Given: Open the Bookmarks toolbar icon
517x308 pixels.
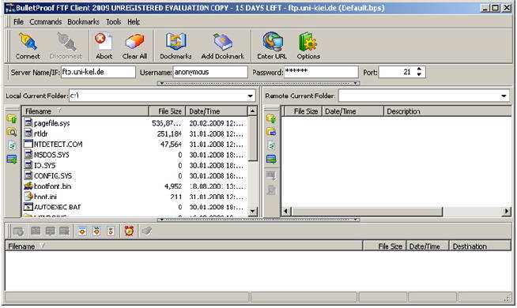Looking at the screenshot, I should point(175,42).
